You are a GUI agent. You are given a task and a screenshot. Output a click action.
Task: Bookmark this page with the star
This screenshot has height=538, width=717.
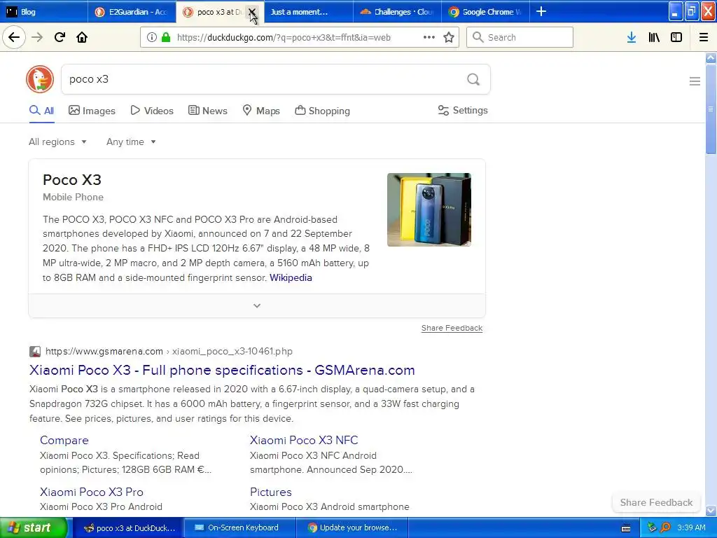point(449,38)
